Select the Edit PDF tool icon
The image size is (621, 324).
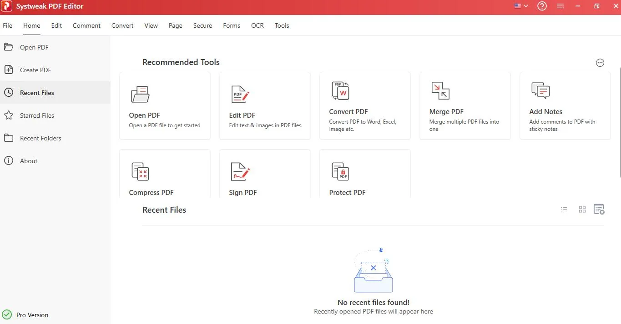point(240,94)
